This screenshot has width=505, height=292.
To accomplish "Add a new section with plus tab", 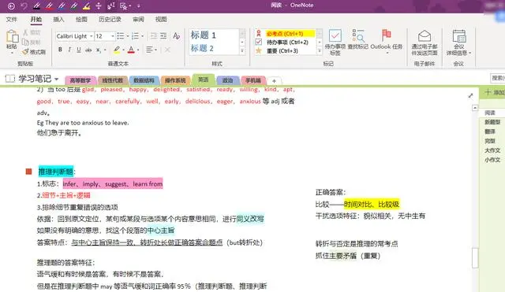I will 274,80.
